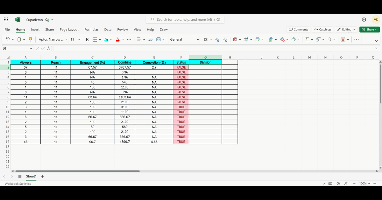Switch to the Review tab

pyautogui.click(x=123, y=30)
